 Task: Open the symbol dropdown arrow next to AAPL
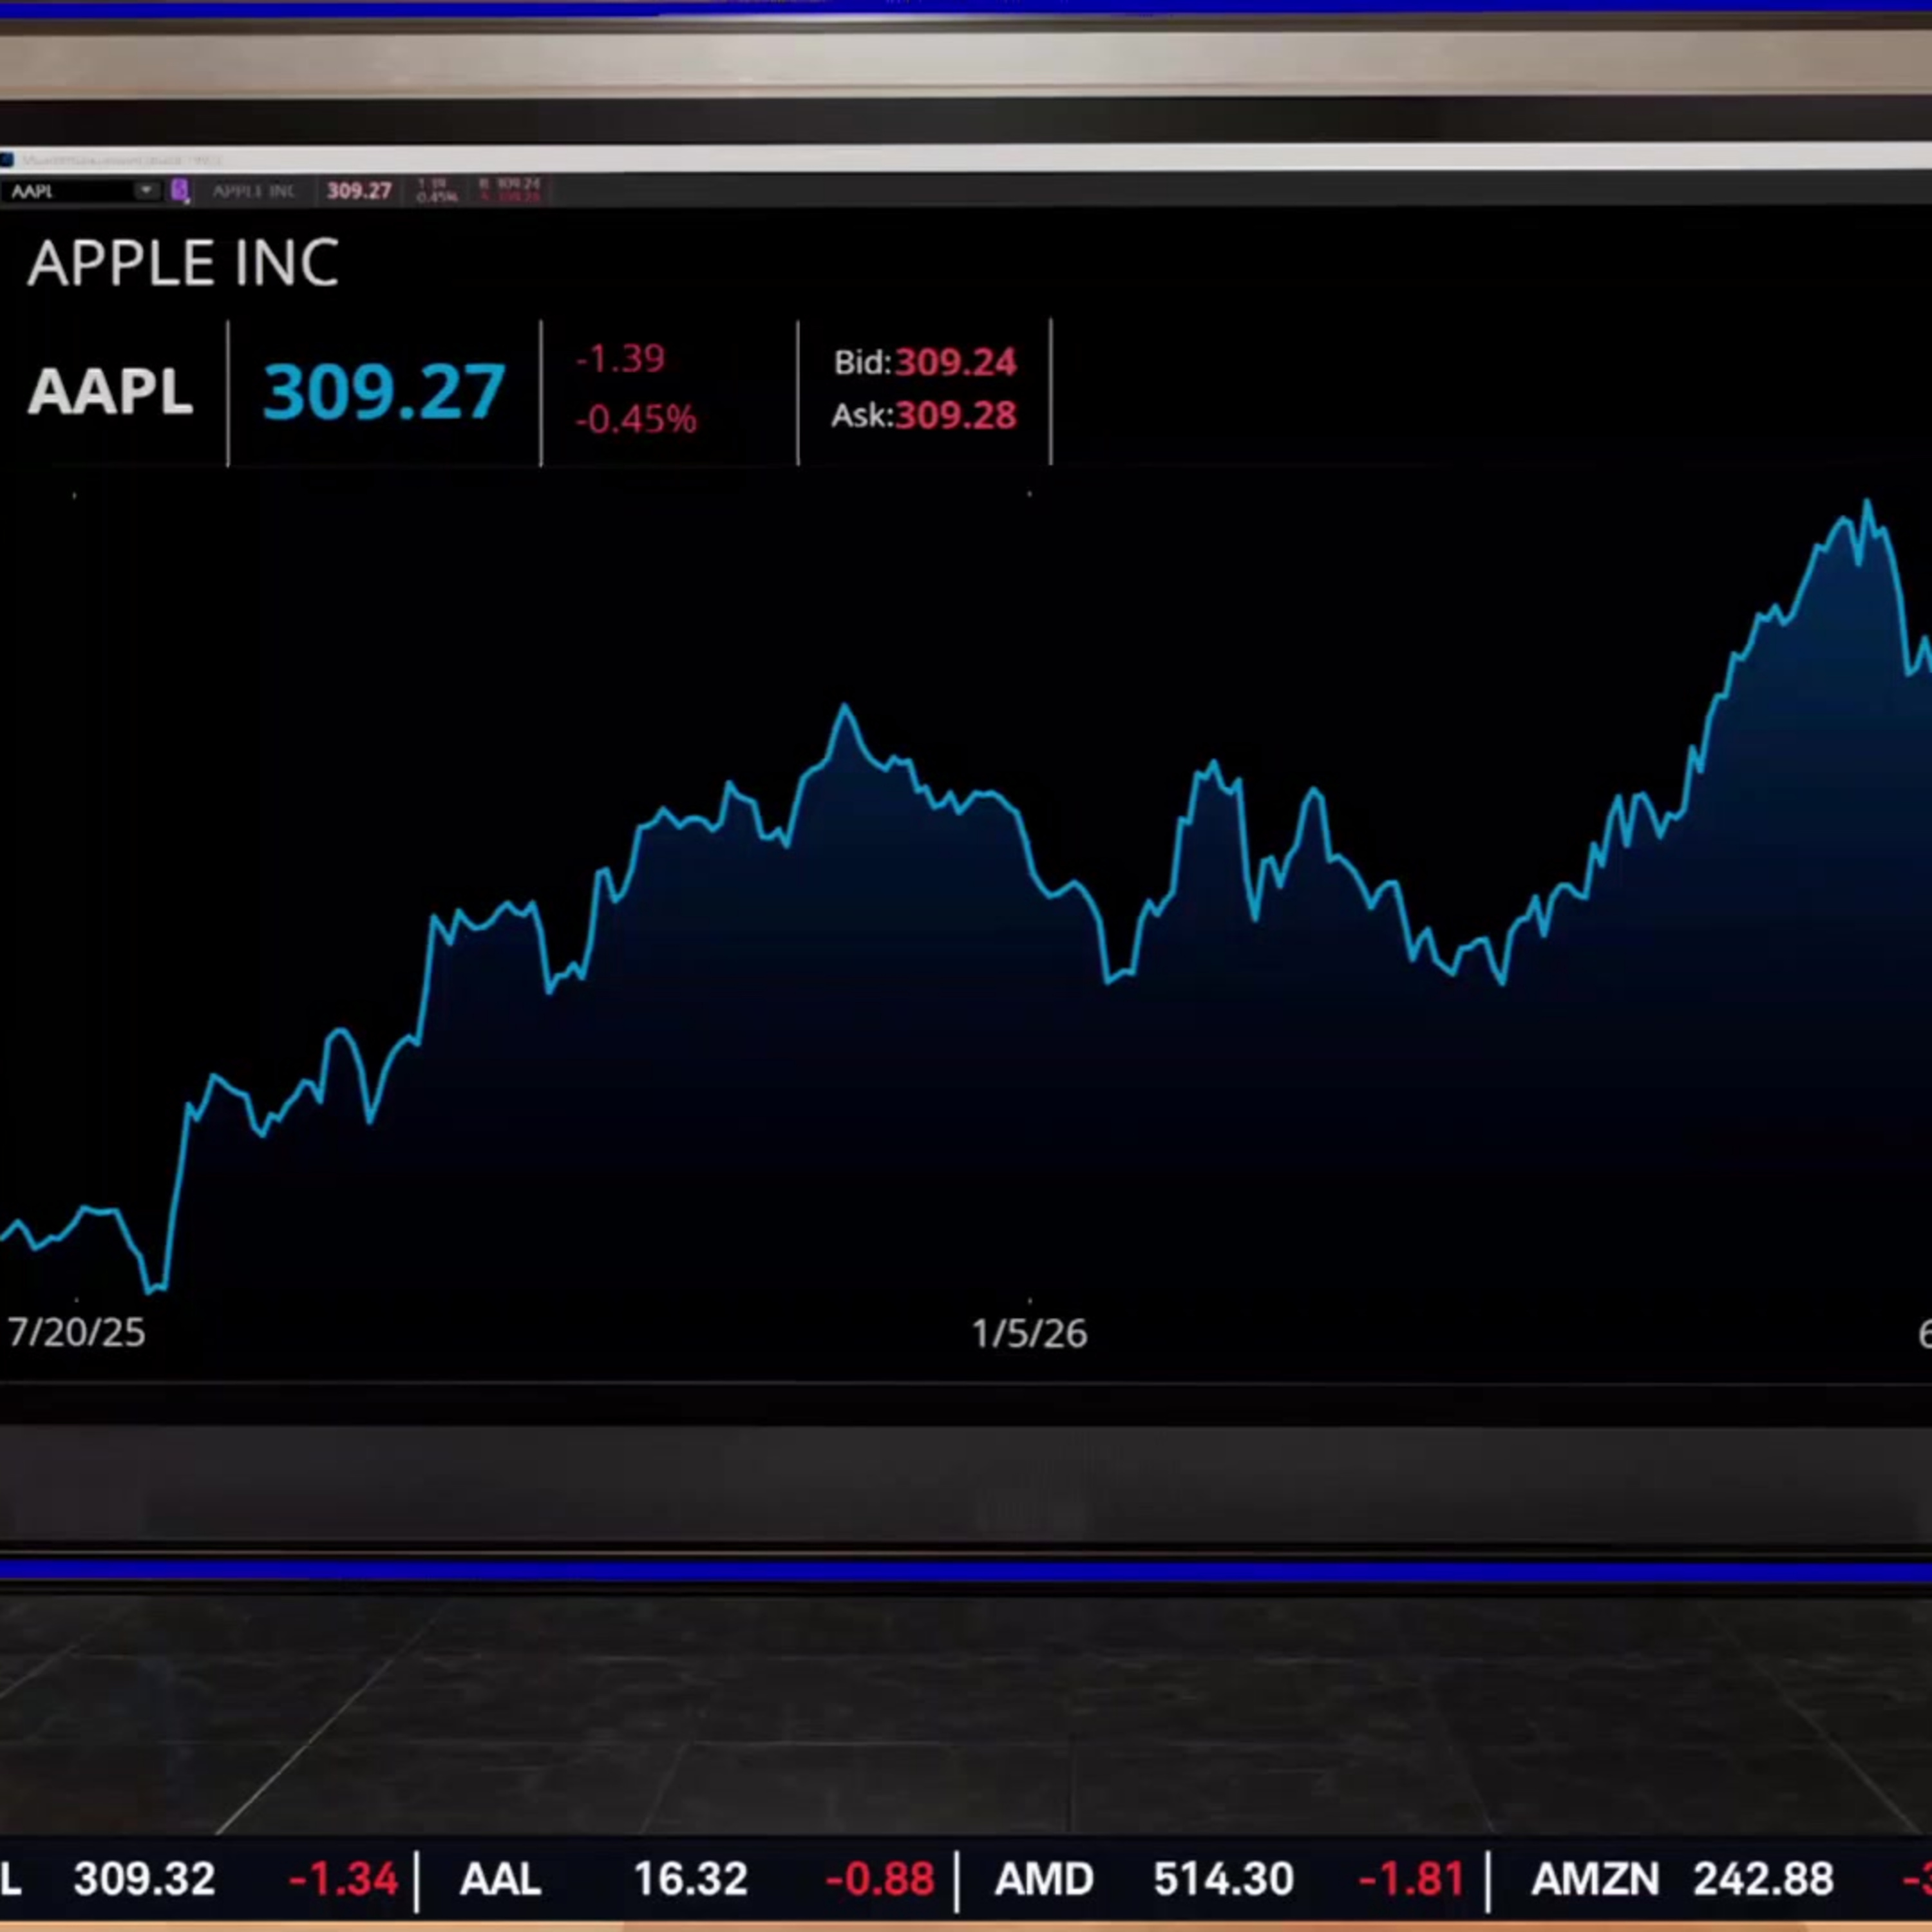(x=146, y=190)
